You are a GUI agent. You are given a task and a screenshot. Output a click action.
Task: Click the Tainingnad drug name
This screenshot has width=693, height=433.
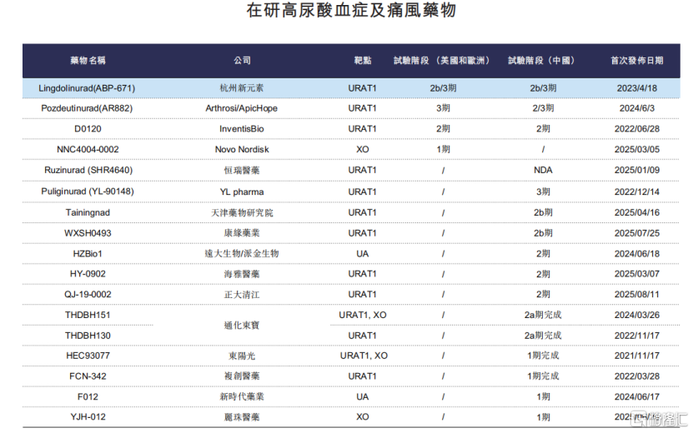88,212
